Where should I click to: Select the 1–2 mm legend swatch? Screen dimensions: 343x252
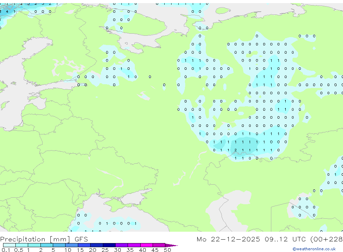pos(34,245)
